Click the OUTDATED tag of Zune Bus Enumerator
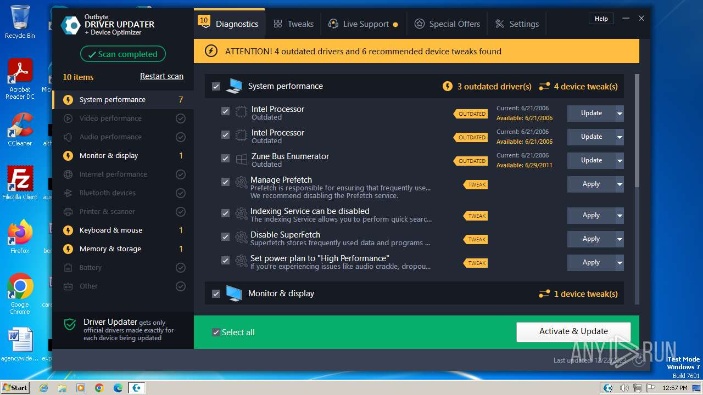Screen dimensions: 703x395 point(471,161)
